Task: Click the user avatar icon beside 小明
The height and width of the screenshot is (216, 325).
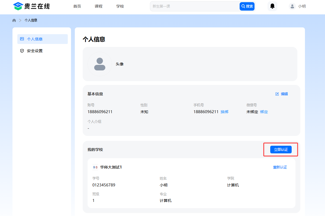Action: (x=292, y=6)
